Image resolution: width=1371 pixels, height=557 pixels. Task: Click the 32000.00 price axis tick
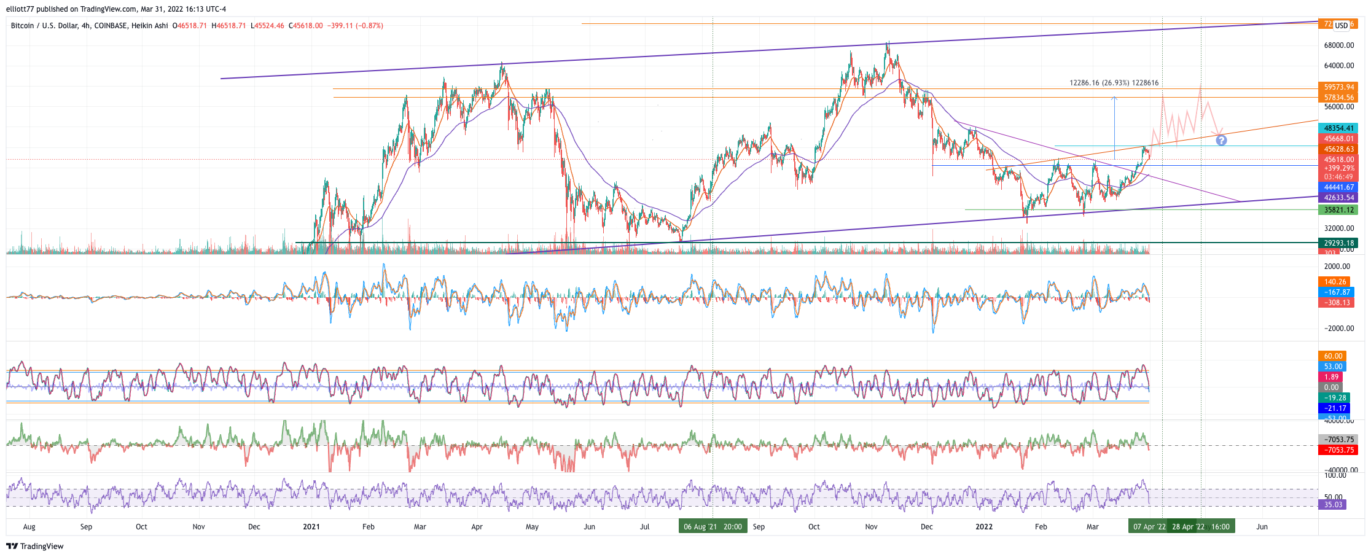tap(1338, 228)
